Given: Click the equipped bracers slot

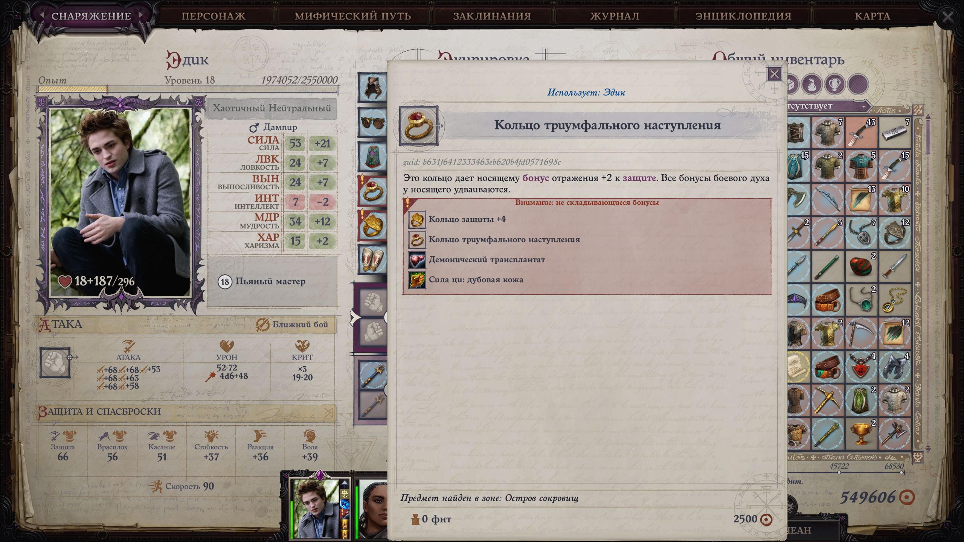Looking at the screenshot, I should pos(372,259).
